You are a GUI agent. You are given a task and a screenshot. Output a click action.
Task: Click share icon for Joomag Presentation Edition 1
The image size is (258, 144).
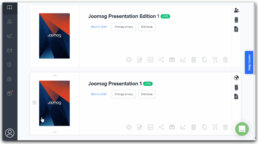pyautogui.click(x=161, y=60)
